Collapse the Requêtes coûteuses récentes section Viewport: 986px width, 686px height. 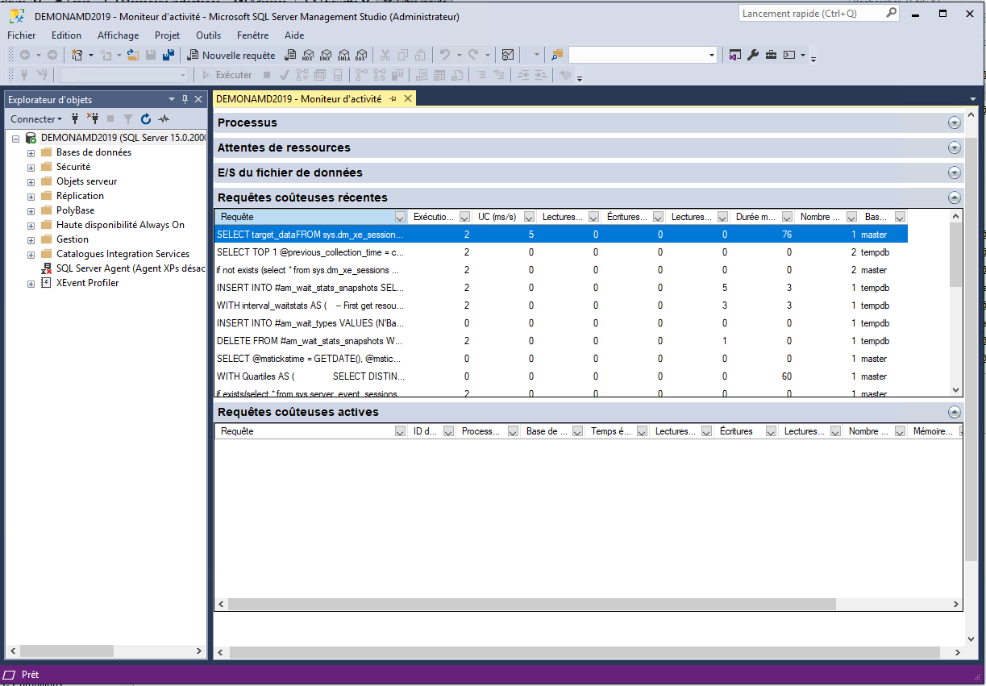pyautogui.click(x=955, y=197)
